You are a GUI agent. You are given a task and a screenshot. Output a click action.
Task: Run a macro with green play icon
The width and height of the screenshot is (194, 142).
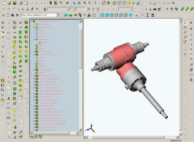click(x=146, y=9)
